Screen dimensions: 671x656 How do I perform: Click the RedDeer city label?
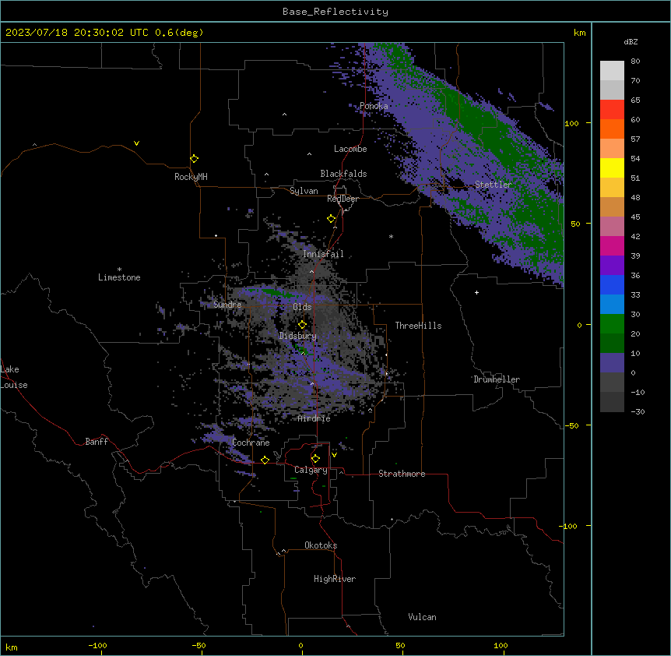(343, 199)
